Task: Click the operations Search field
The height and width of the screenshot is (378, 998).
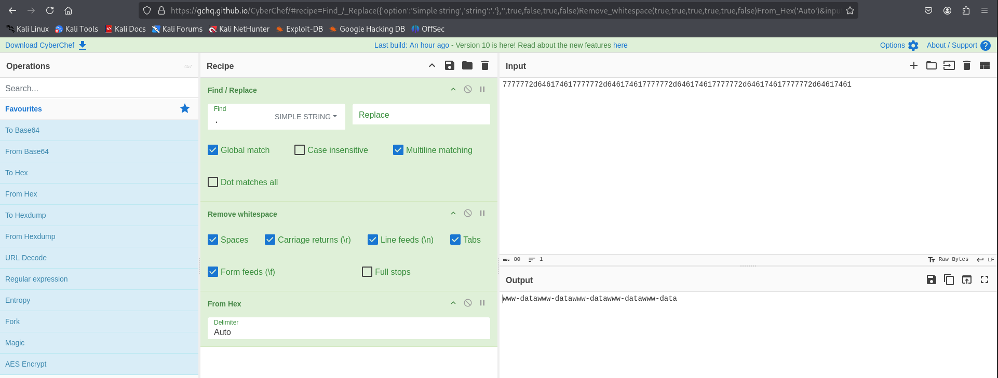Action: 99,88
